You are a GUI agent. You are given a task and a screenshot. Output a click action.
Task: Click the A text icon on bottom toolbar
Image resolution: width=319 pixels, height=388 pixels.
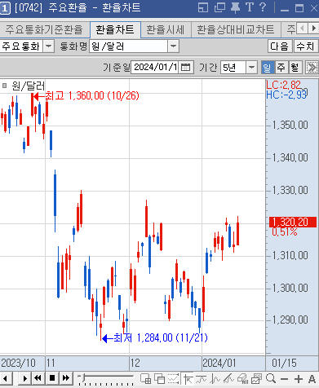click(x=312, y=379)
